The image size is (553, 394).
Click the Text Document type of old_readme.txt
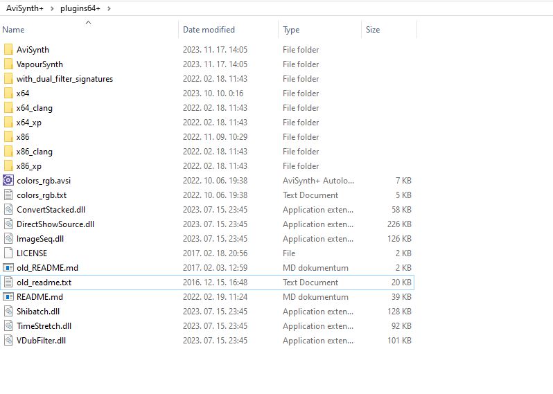click(310, 283)
